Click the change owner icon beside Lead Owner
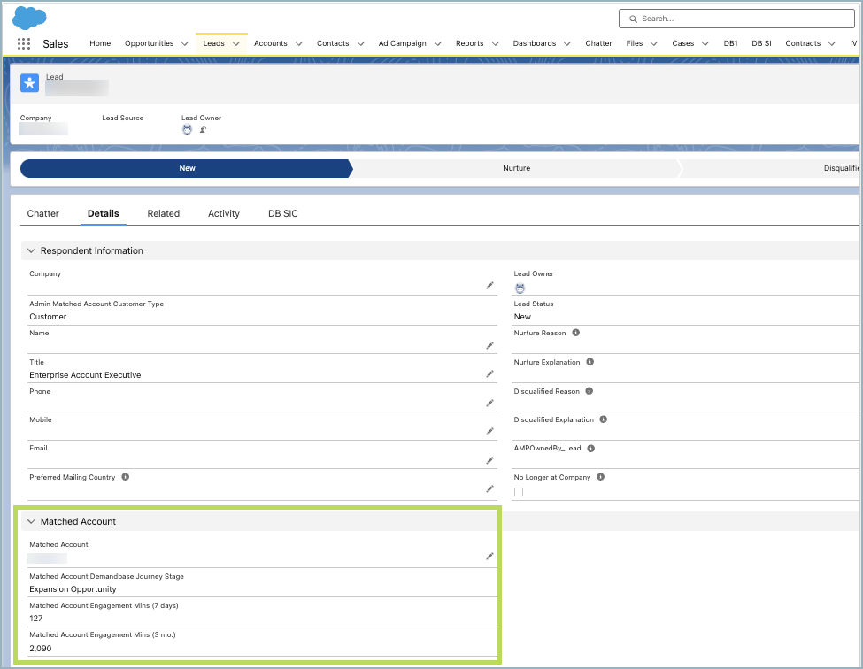The width and height of the screenshot is (863, 669). pos(203,129)
